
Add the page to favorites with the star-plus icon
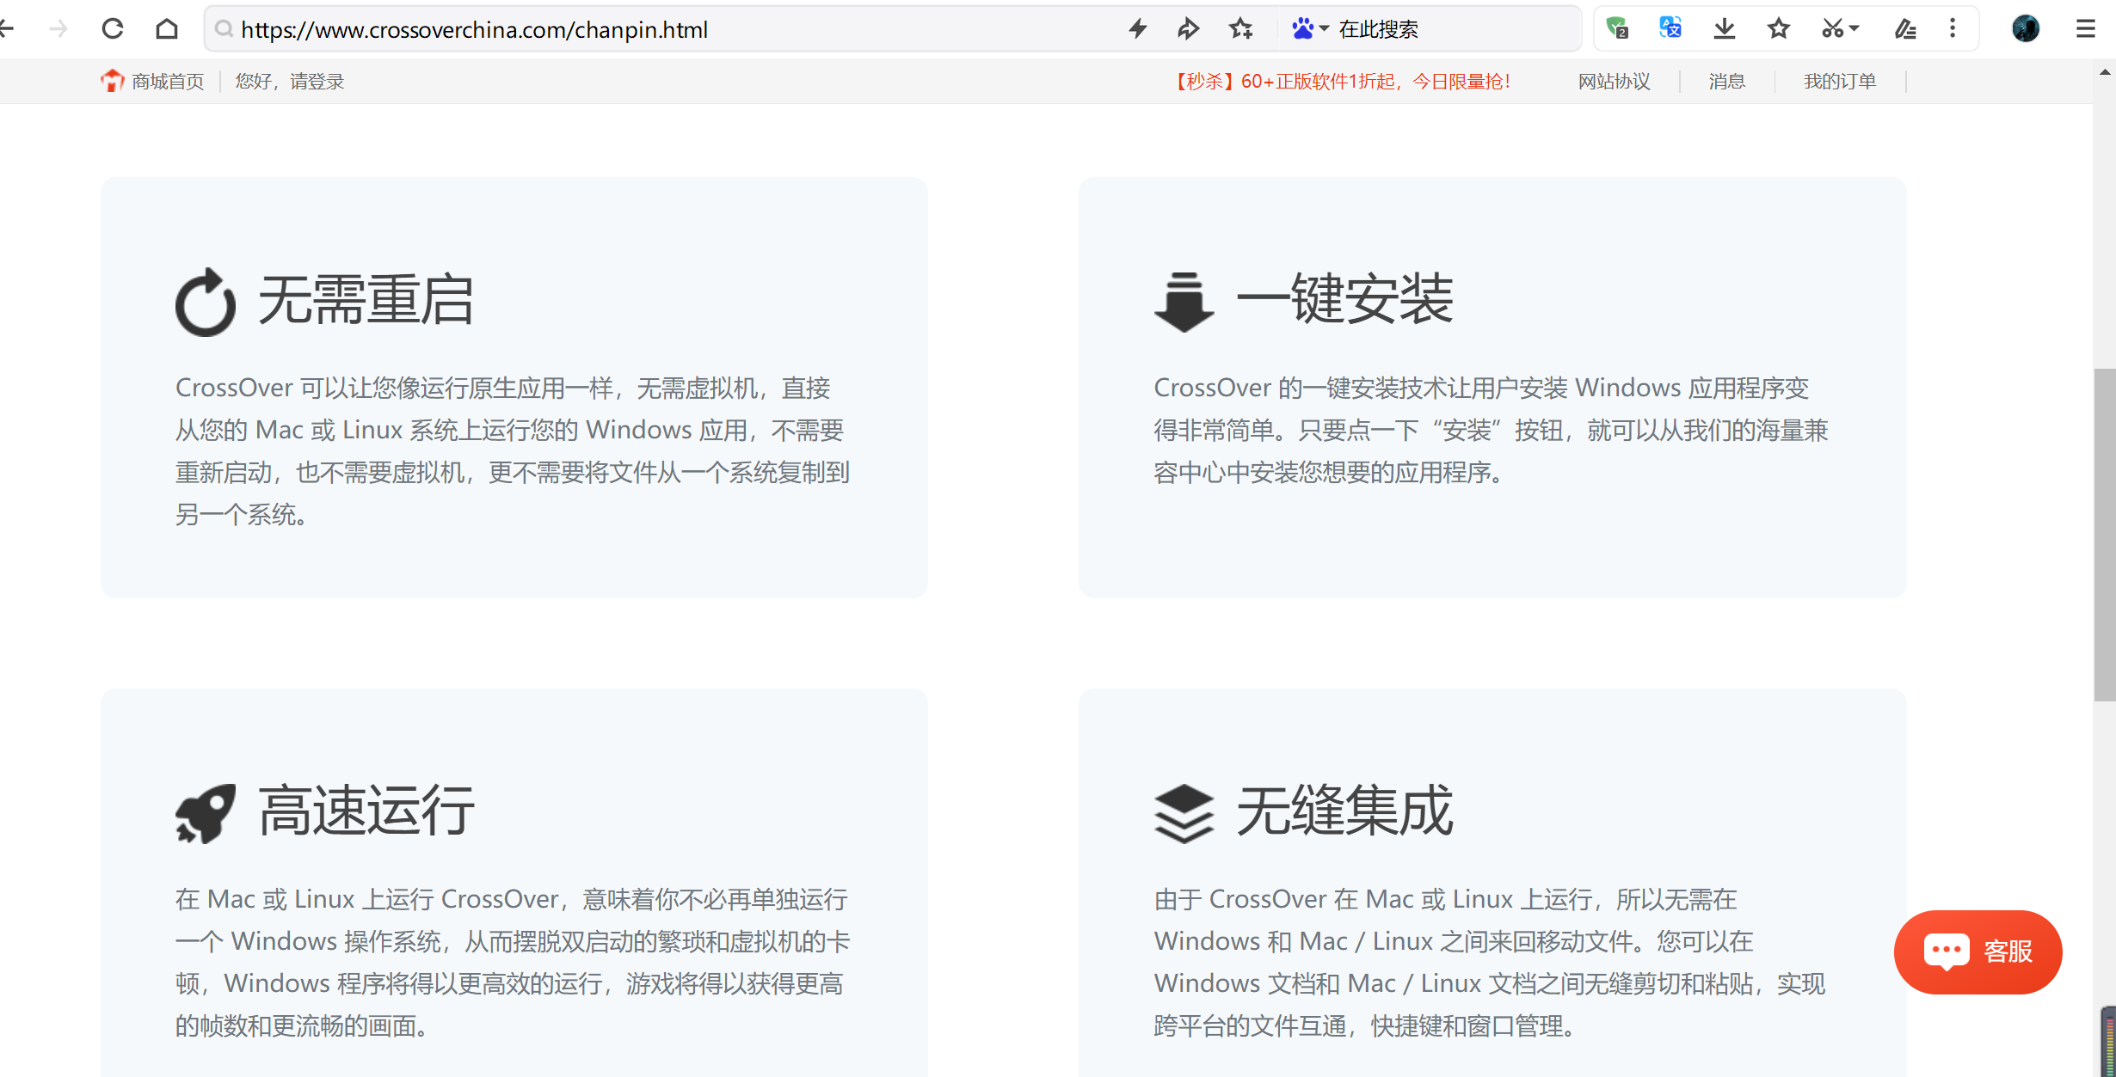[x=1240, y=29]
